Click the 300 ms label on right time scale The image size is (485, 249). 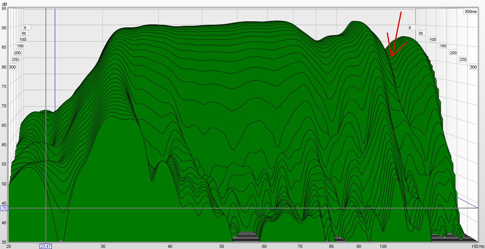click(473, 67)
